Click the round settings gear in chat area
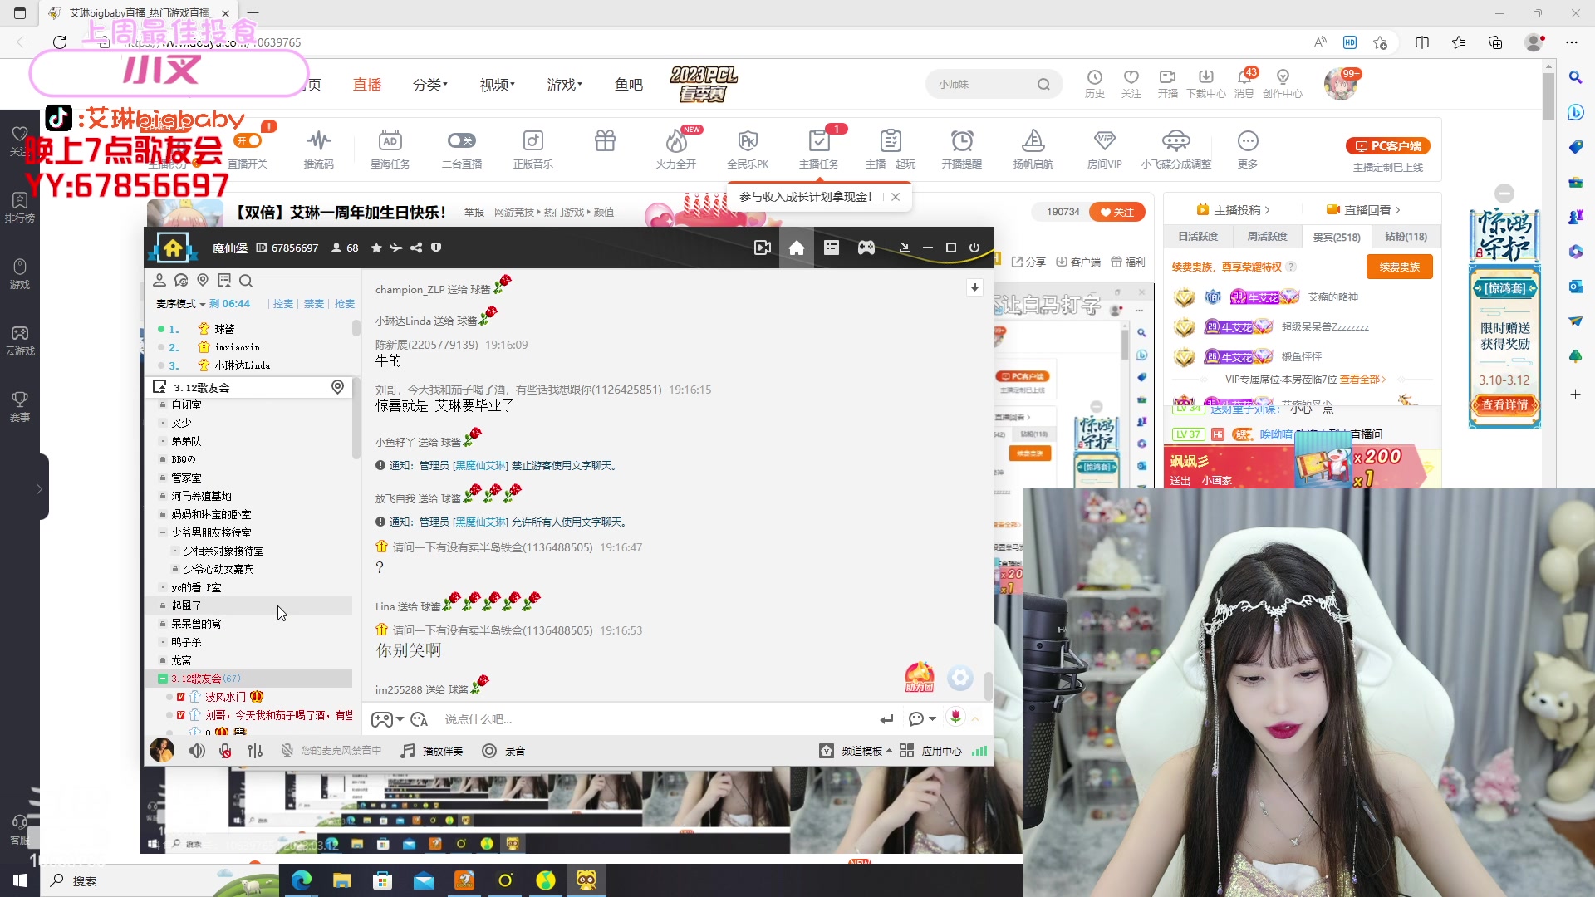This screenshot has height=897, width=1595. [960, 679]
